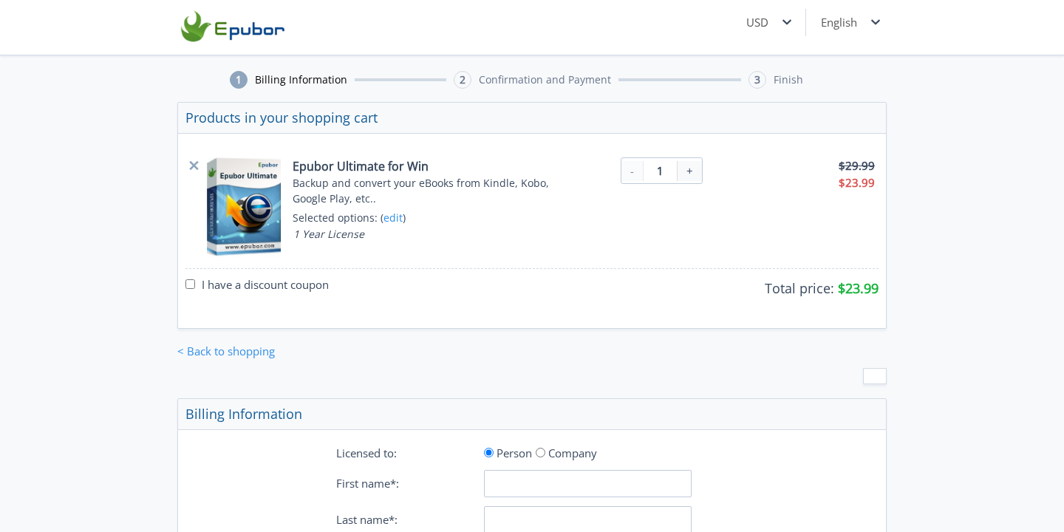Click the Total price $23.99 amount

(858, 289)
